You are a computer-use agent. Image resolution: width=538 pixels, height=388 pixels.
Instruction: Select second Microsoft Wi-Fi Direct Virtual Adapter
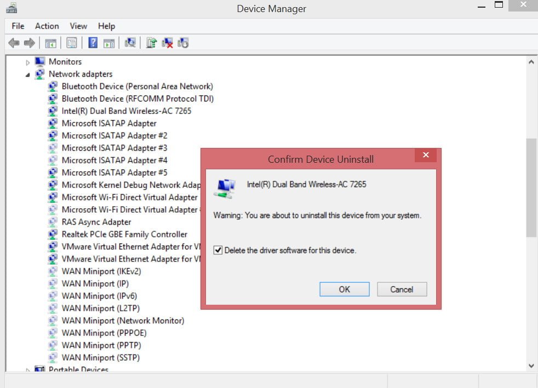click(x=131, y=209)
